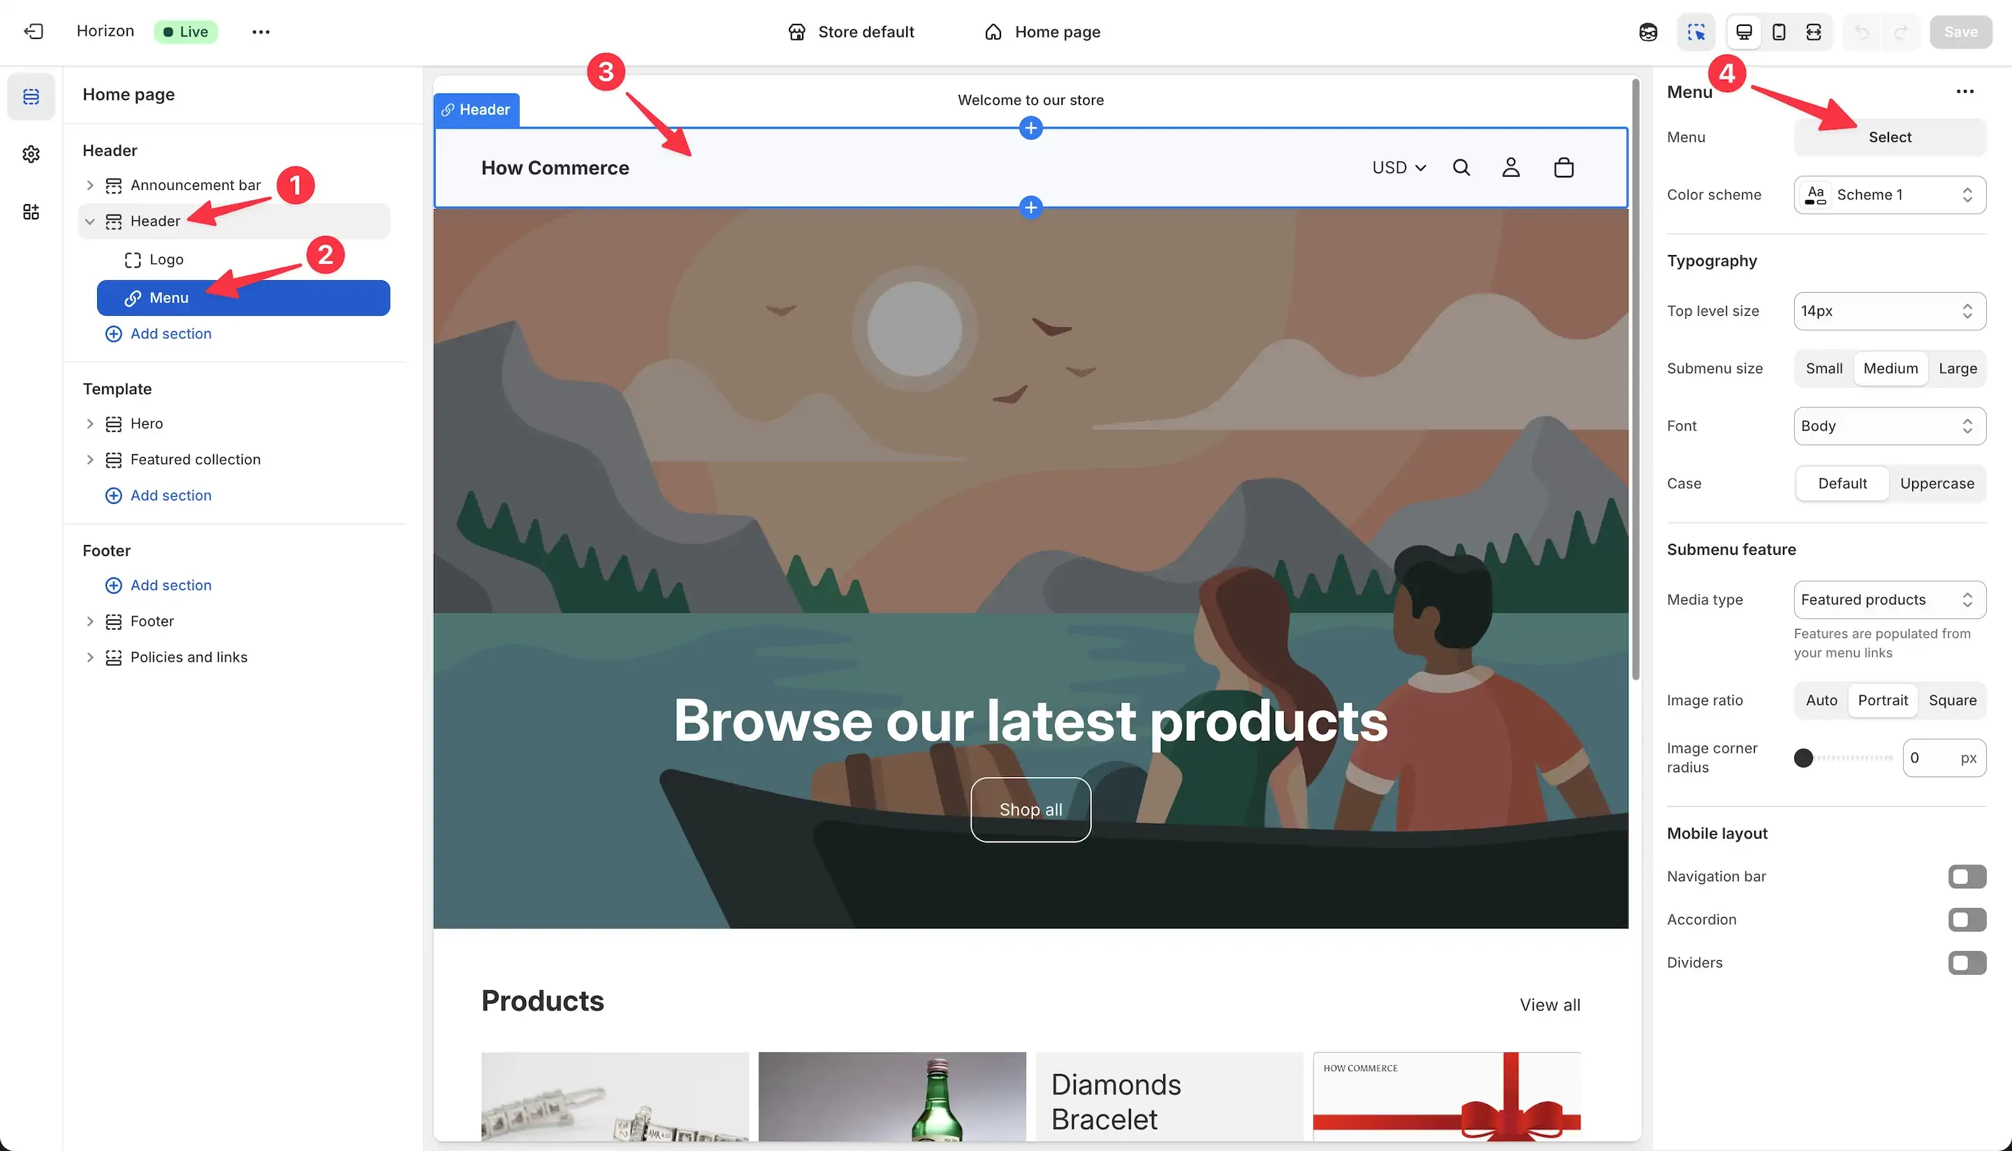
Task: Open the USD currency selector in preview
Action: tap(1399, 168)
